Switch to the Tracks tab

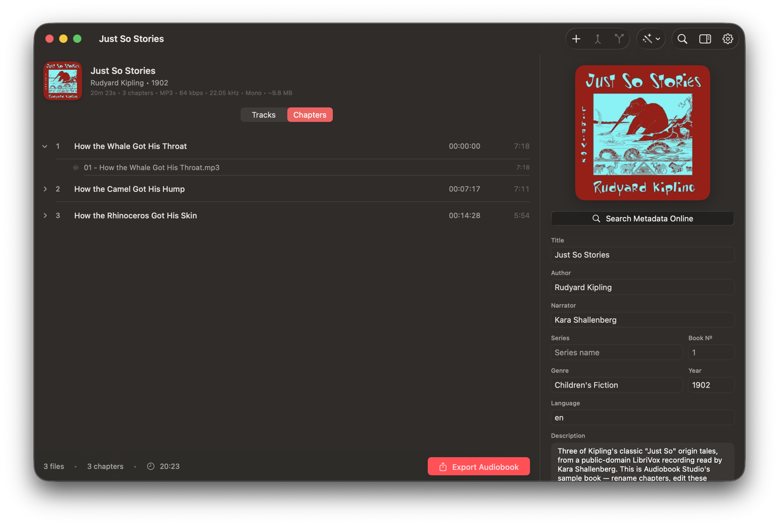tap(264, 115)
